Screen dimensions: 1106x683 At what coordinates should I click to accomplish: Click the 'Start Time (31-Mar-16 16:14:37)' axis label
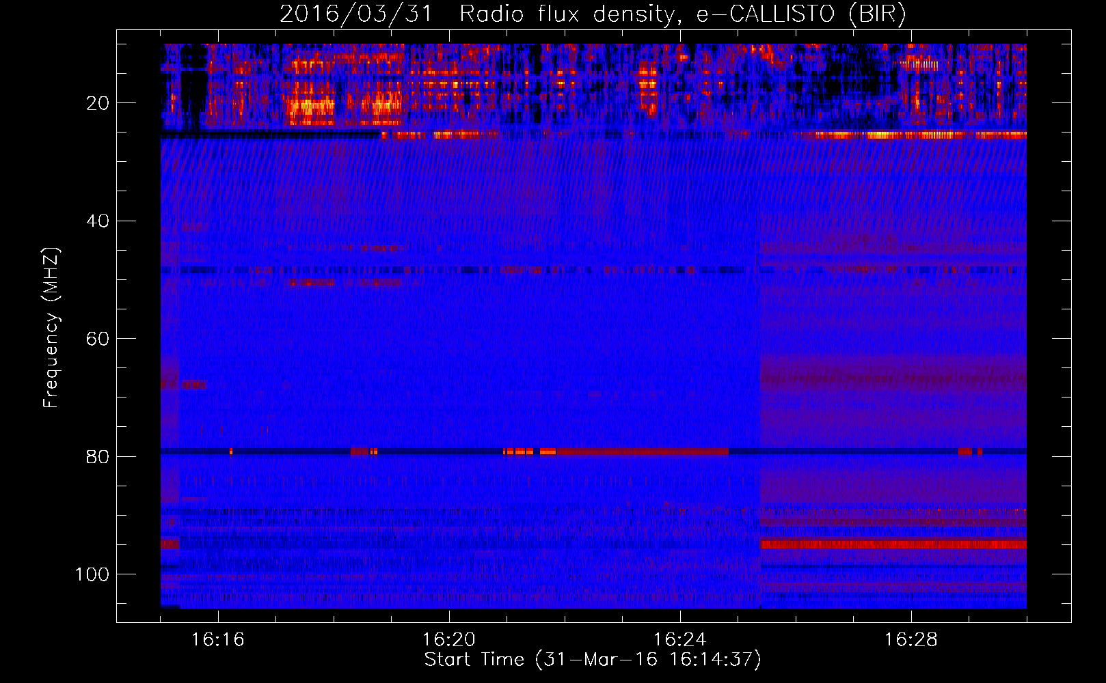[593, 660]
